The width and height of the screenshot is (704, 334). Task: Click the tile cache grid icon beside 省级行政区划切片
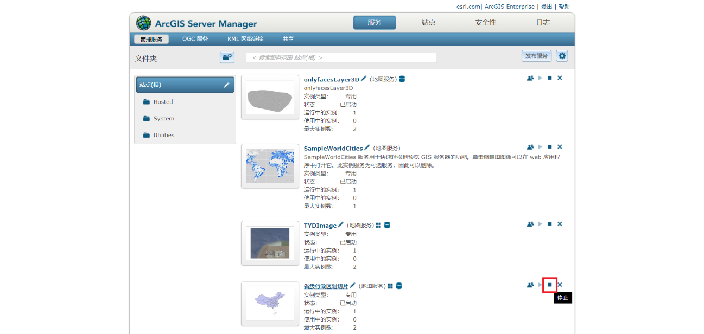point(390,286)
